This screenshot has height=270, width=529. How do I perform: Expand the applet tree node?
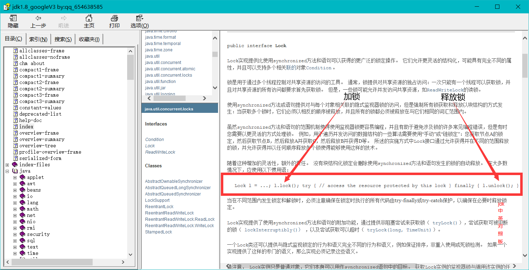click(x=15, y=178)
